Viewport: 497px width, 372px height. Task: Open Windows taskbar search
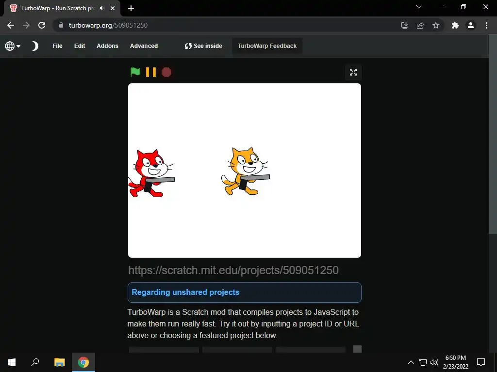[35, 362]
